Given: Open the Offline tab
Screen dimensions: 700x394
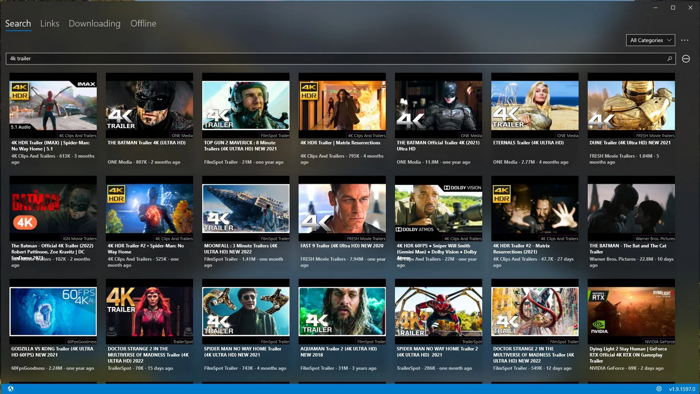Looking at the screenshot, I should [143, 23].
